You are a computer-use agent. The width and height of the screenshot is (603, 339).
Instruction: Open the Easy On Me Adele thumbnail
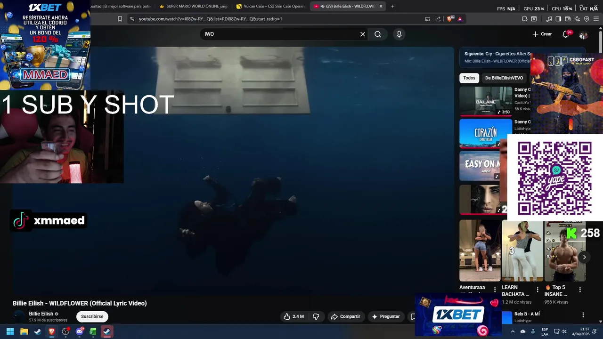click(x=483, y=166)
